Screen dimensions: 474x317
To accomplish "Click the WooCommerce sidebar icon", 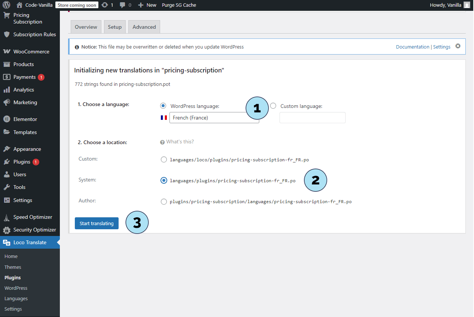I will click(x=6, y=52).
